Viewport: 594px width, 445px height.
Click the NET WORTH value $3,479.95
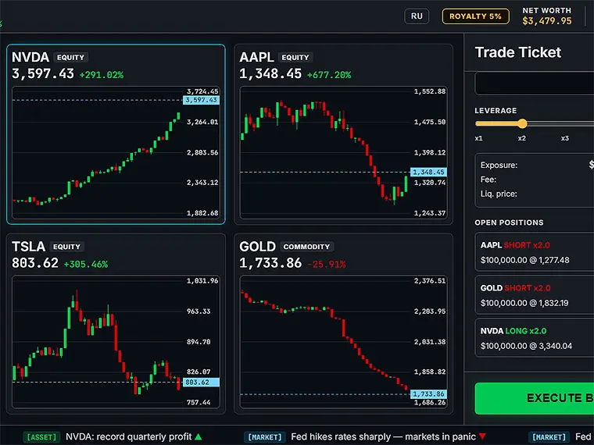click(546, 21)
